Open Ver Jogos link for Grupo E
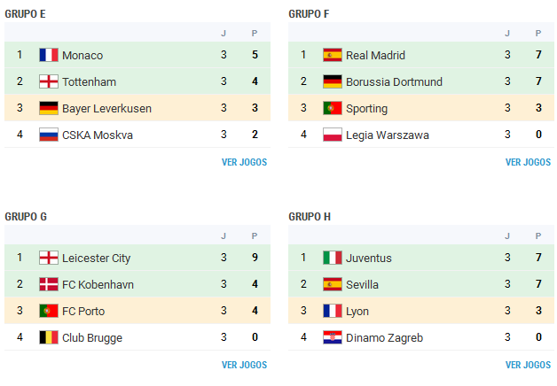557x386 pixels. [x=244, y=162]
